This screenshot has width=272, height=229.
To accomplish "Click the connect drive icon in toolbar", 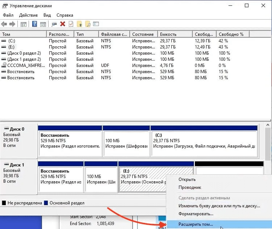I will (x=54, y=24).
